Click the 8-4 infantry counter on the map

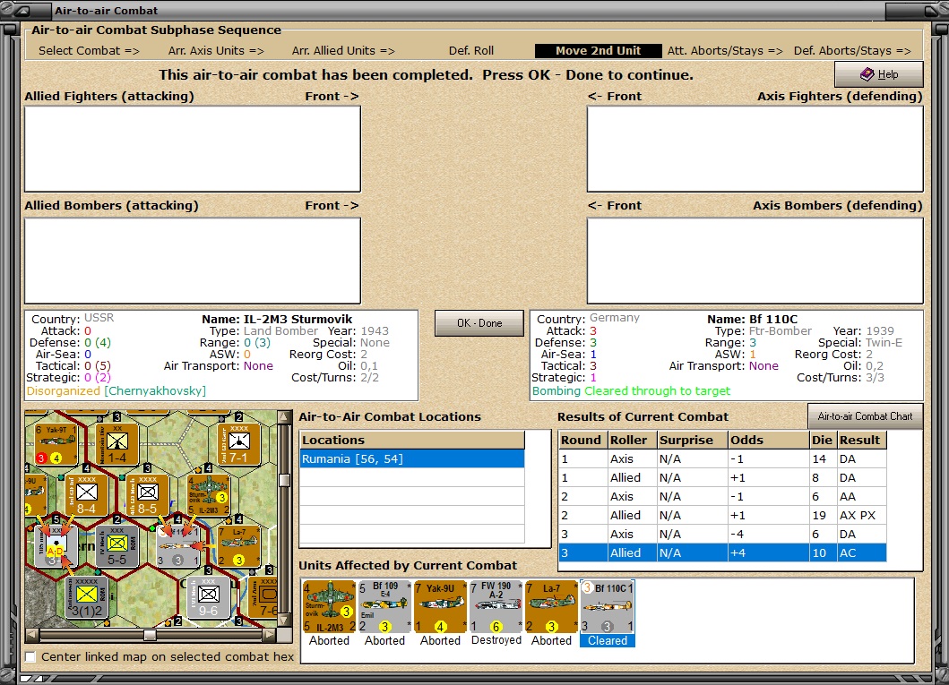coord(86,496)
